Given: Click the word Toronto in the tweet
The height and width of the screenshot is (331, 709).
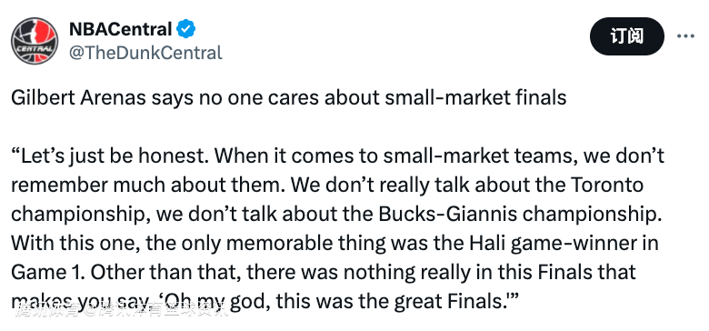Looking at the screenshot, I should (606, 185).
